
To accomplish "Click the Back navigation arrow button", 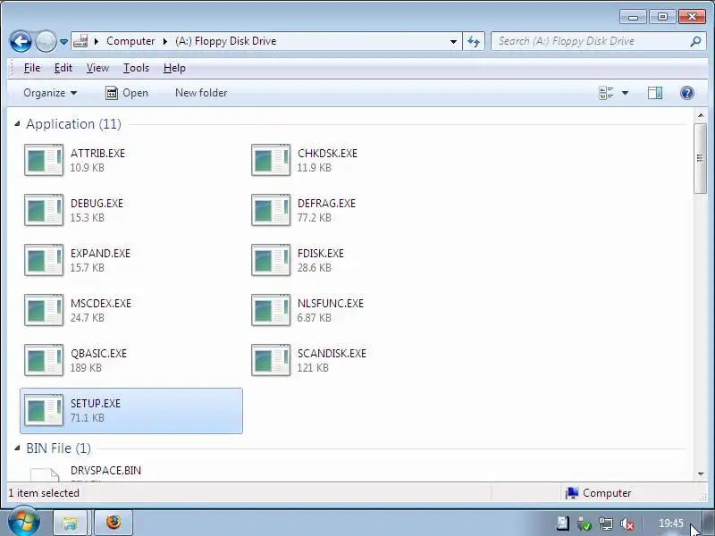I will 21,41.
